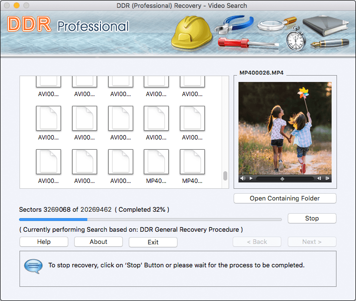The width and height of the screenshot is (356, 301).
Task: Click the blue pliers banner icon
Action: (x=234, y=24)
